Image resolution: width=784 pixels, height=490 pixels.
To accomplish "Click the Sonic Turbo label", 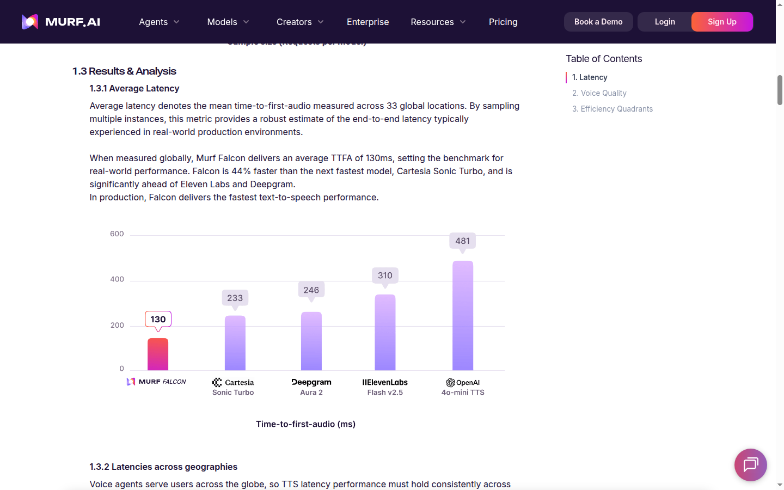I will click(x=233, y=393).
